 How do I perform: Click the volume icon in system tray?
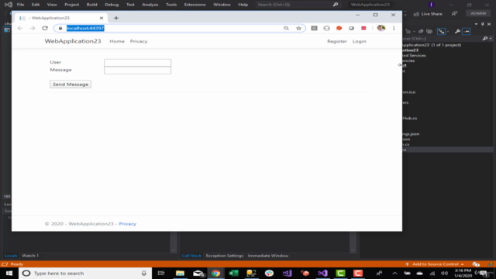click(444, 273)
